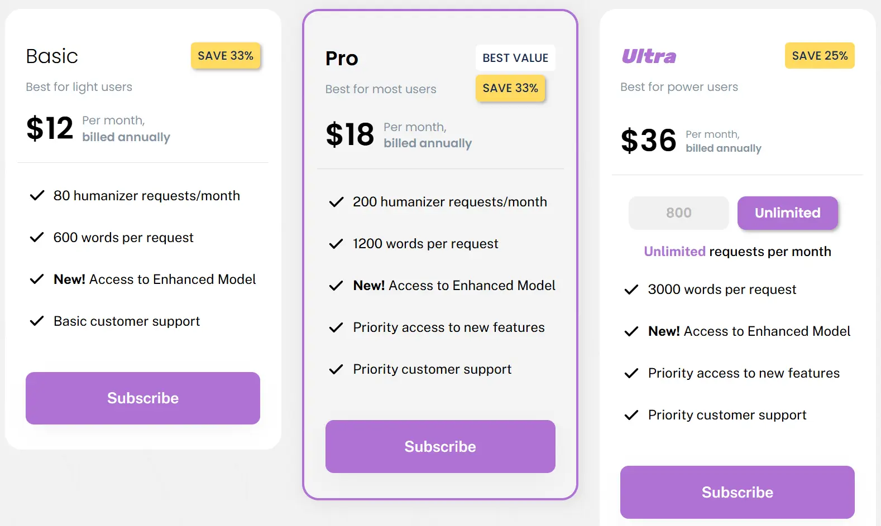Click the Pro plan SAVE 33% badge
The image size is (881, 526).
click(510, 88)
